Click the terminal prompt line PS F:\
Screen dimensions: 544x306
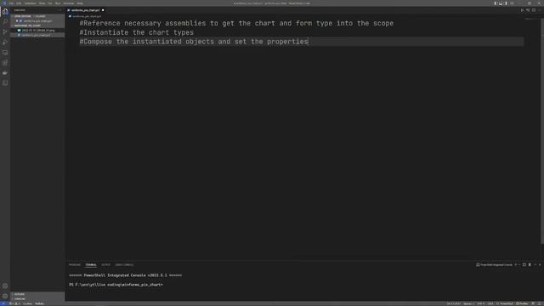[x=116, y=285]
